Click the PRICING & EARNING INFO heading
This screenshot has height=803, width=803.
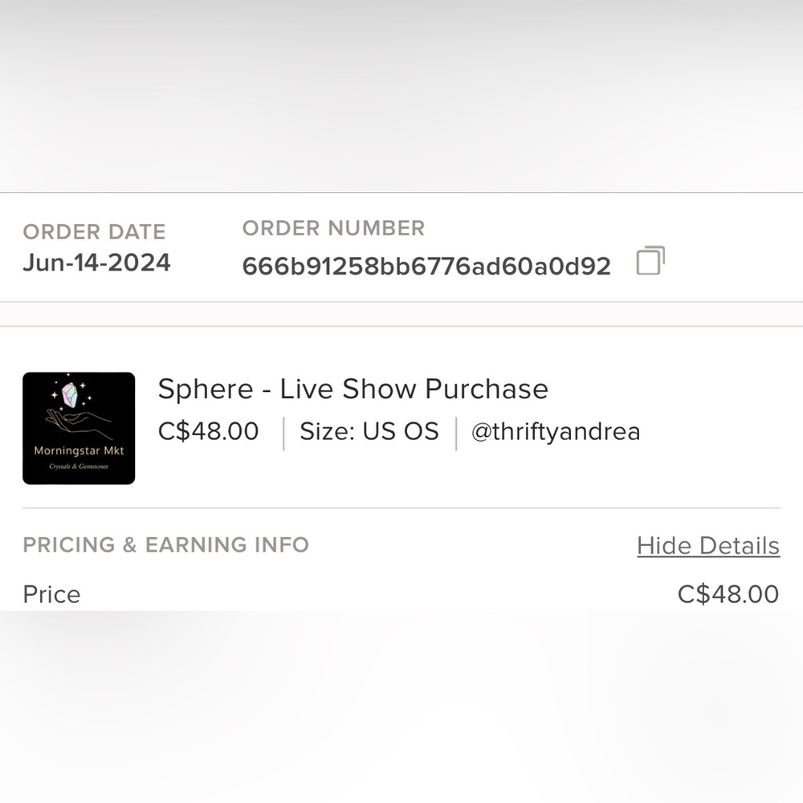[166, 545]
